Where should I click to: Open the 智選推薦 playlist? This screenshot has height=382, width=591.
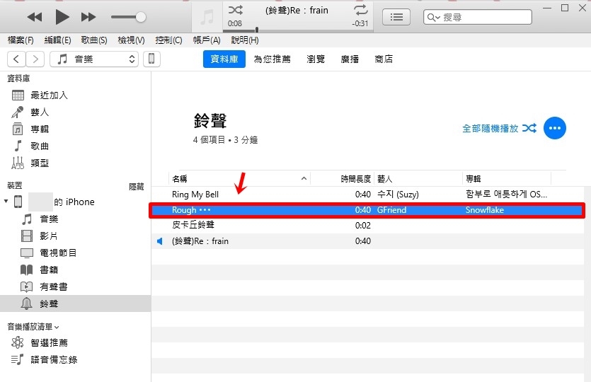tap(49, 343)
